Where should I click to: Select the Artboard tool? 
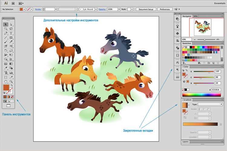coord(6,77)
